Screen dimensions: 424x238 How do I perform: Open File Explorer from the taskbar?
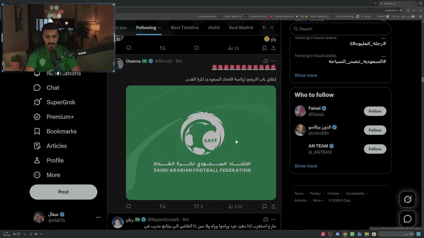(367, 234)
